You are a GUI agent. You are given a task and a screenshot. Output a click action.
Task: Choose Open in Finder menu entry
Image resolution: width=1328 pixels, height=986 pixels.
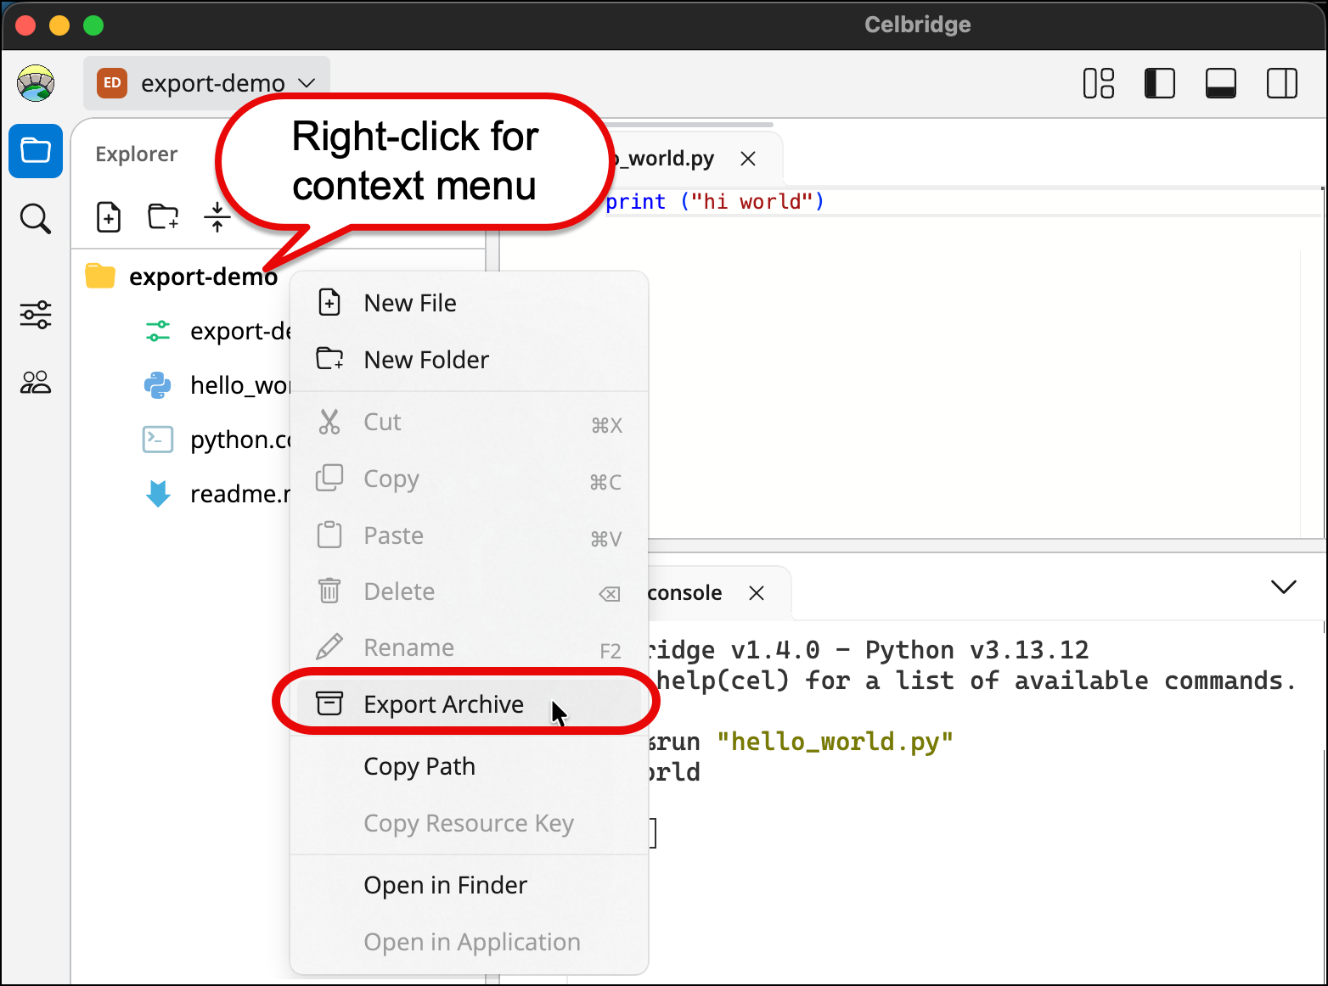(x=470, y=885)
